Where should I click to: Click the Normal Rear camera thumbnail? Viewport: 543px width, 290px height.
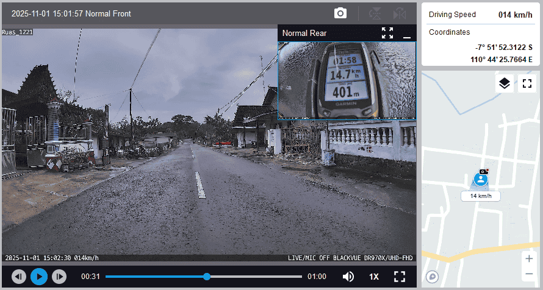[x=347, y=80]
